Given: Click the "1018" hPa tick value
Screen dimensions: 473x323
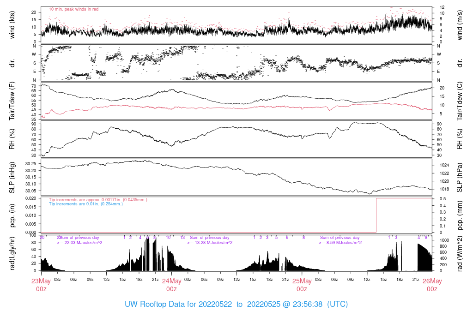Looking at the screenshot, I should pos(444,189).
